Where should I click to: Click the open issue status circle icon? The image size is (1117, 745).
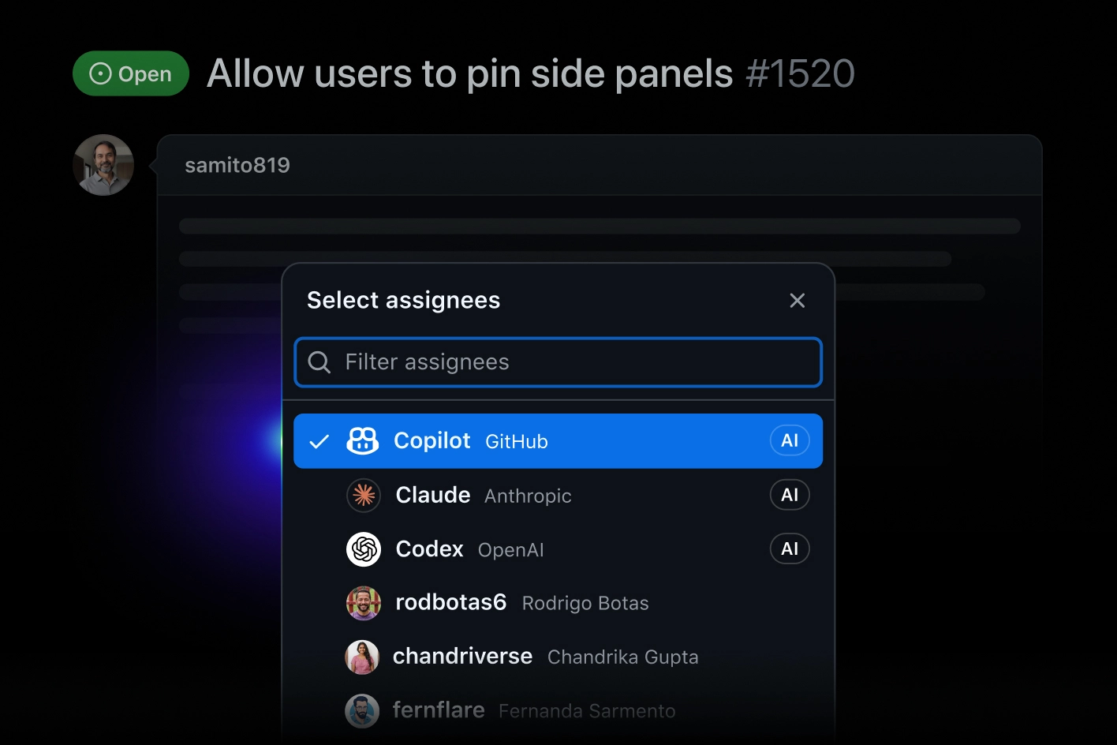pyautogui.click(x=99, y=73)
